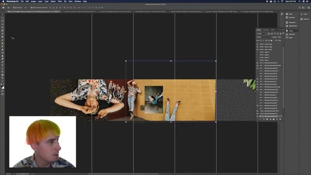Open the Apple menu
This screenshot has height=175, width=311.
coord(3,1)
